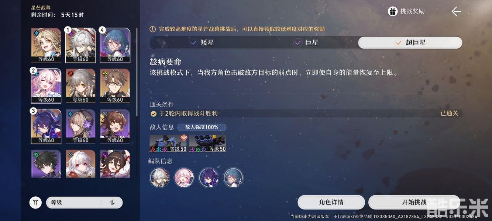Switch to the 巨星 difficulty tab
Image resolution: width=492 pixels, height=221 pixels.
tap(306, 42)
